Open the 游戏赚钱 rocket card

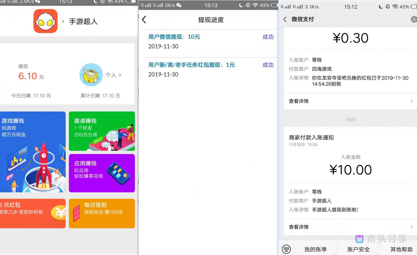pos(32,152)
